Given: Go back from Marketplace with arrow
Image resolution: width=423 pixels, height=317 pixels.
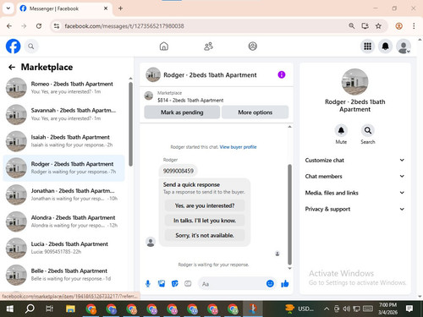Looking at the screenshot, I should (x=12, y=67).
